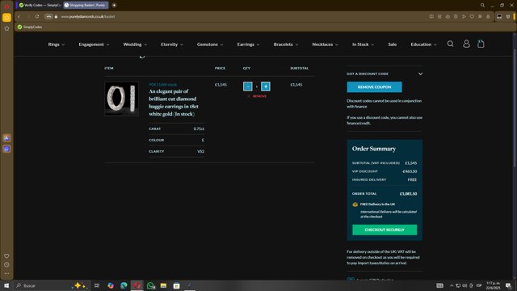Open the blue messenger sidebar icon
Screen dimensions: 517x291
pyautogui.click(x=6, y=149)
